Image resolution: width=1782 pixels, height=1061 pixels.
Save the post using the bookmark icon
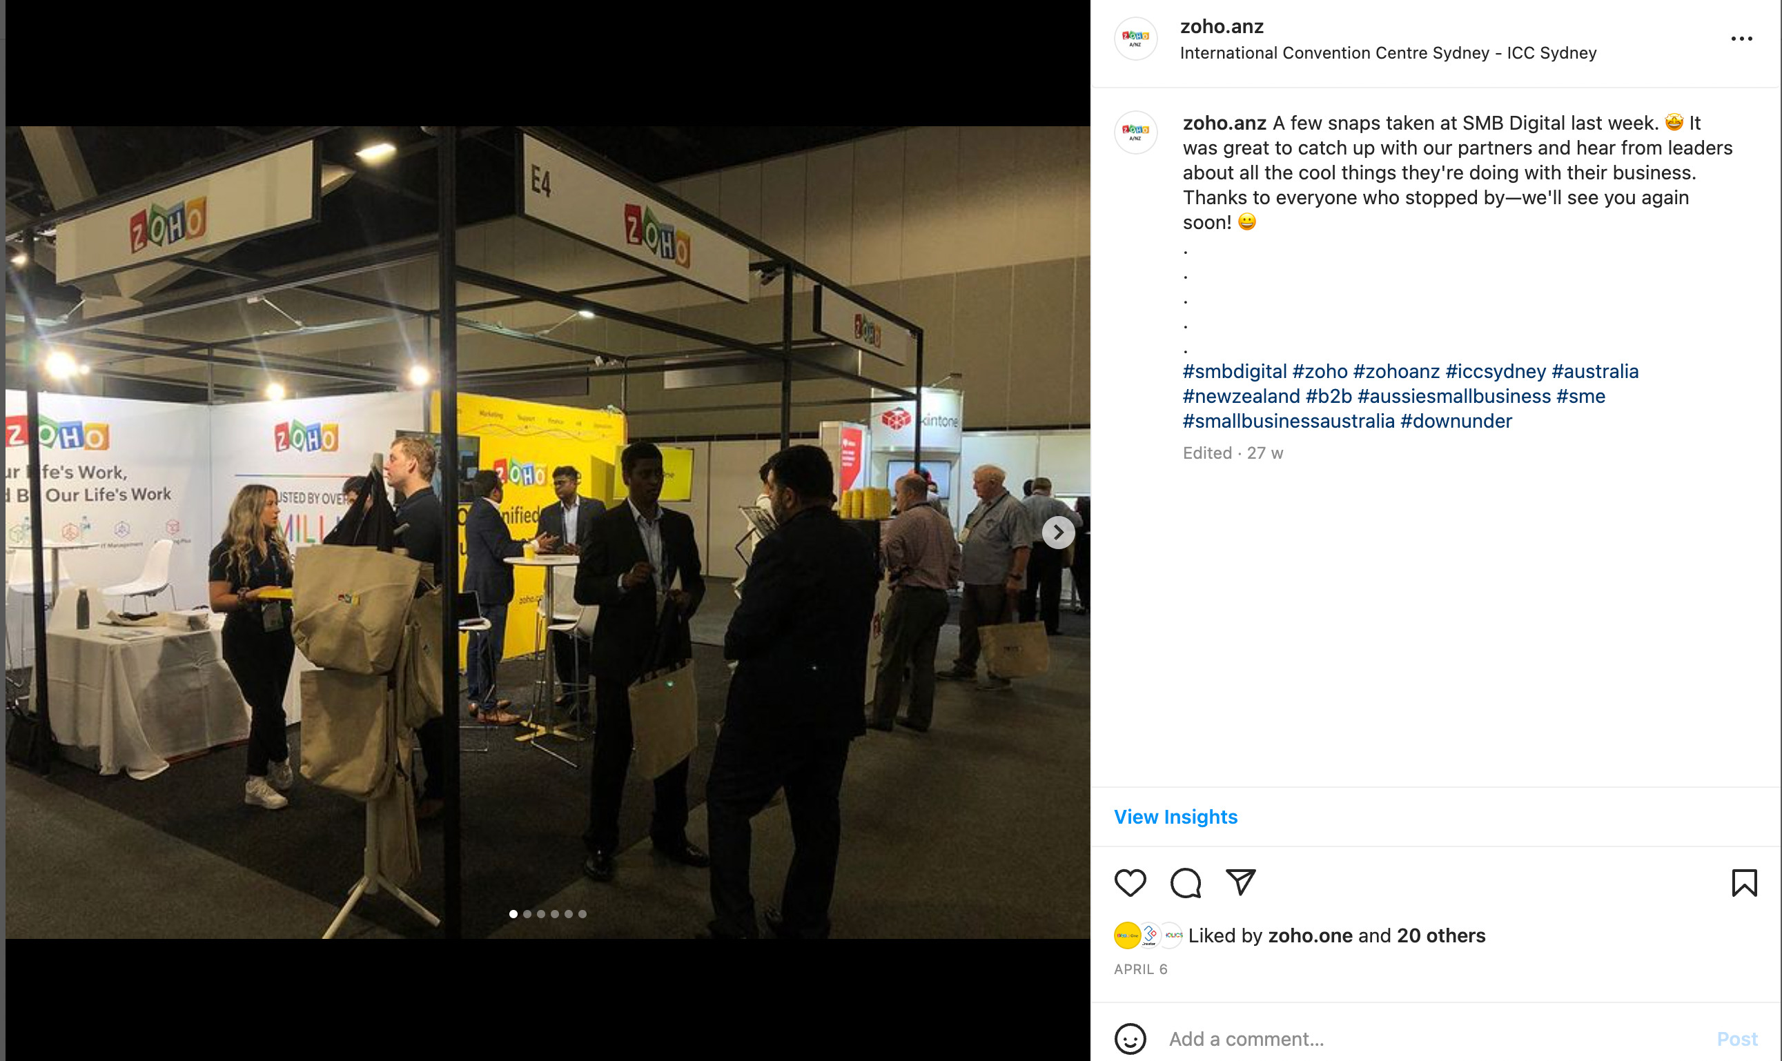tap(1744, 882)
